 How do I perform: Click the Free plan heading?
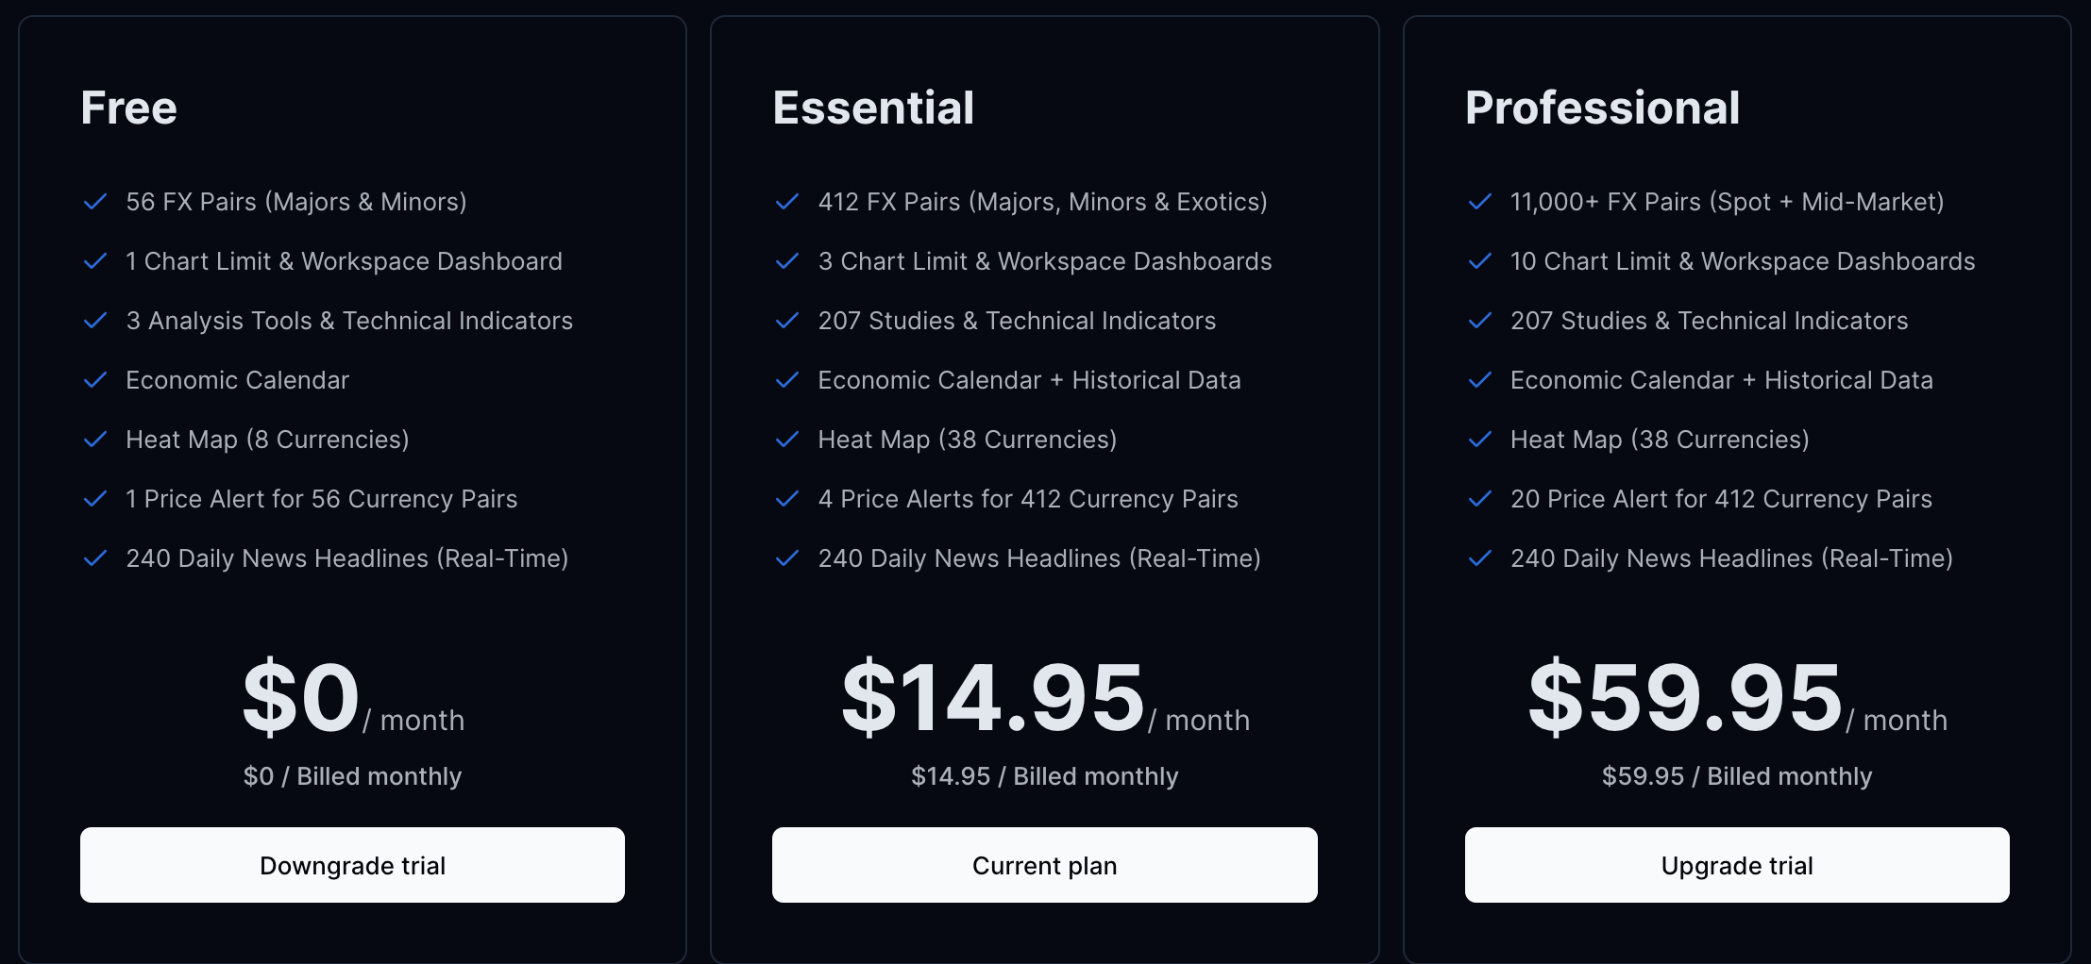tap(129, 108)
